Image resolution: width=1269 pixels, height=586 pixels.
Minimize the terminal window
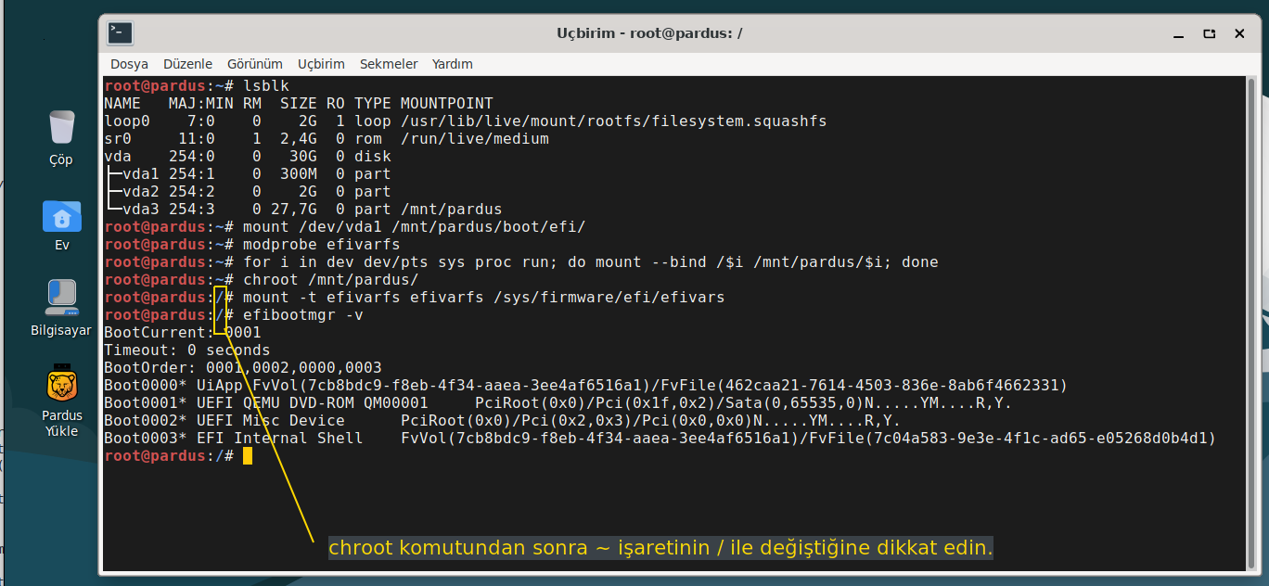1178,33
